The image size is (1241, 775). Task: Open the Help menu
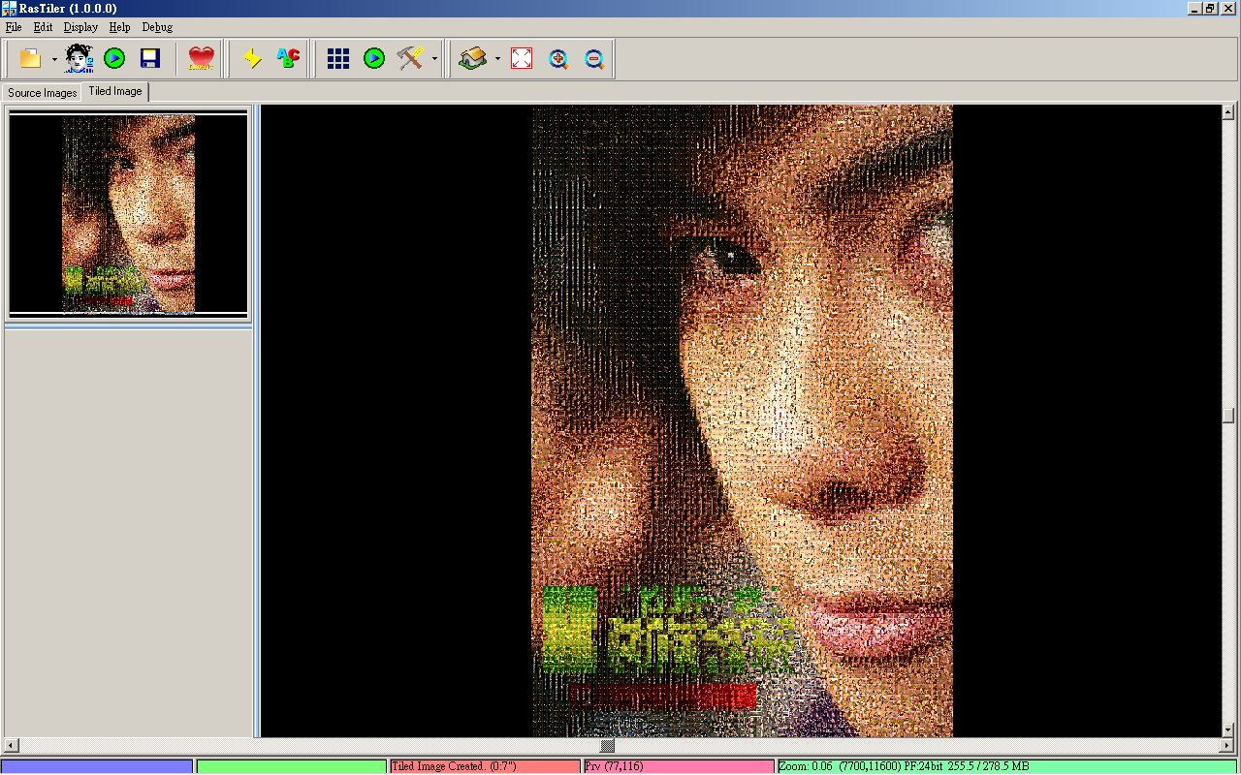coord(119,27)
